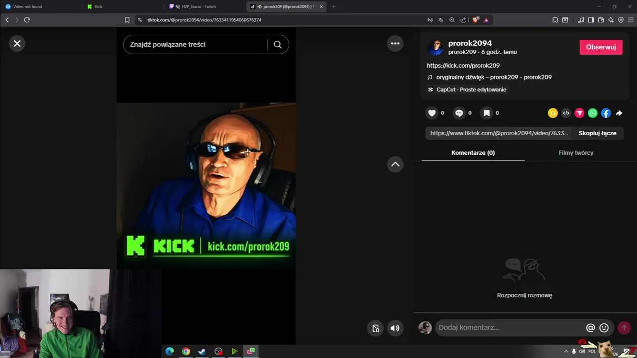Open Steam from taskbar

click(x=202, y=352)
